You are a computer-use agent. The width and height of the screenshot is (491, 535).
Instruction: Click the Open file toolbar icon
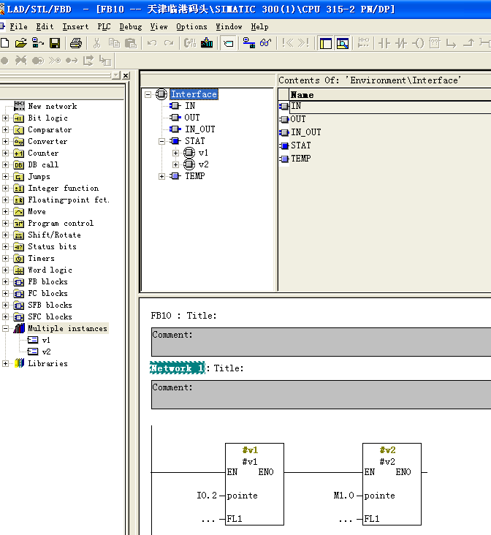[x=20, y=43]
